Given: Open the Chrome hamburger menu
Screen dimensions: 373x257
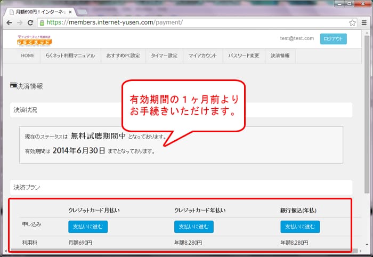Looking at the screenshot, I should tap(364, 23).
